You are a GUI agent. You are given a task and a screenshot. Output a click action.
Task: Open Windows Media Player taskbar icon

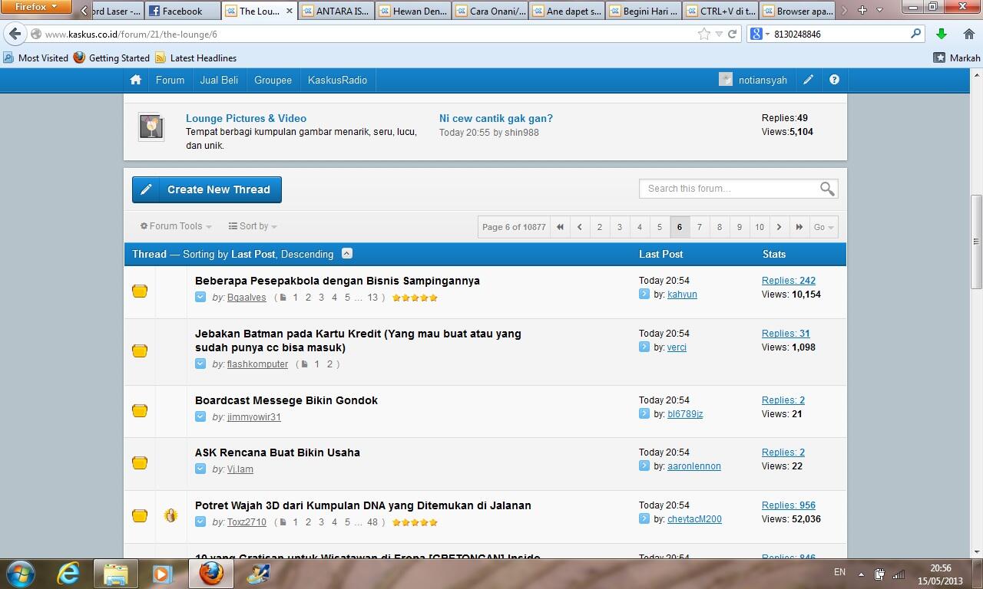pos(162,574)
